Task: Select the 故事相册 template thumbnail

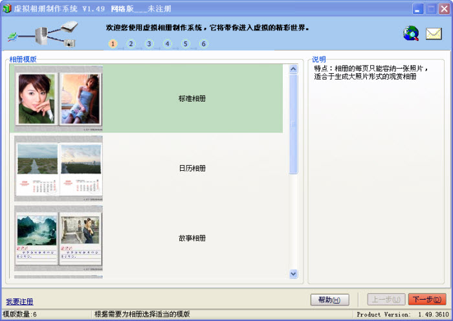Action: pyautogui.click(x=59, y=238)
